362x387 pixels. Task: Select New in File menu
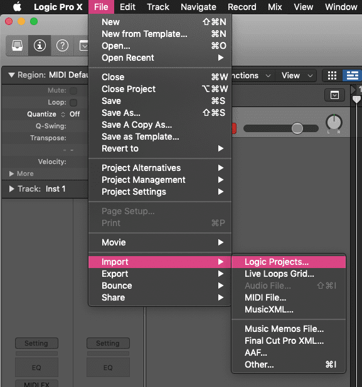point(160,22)
